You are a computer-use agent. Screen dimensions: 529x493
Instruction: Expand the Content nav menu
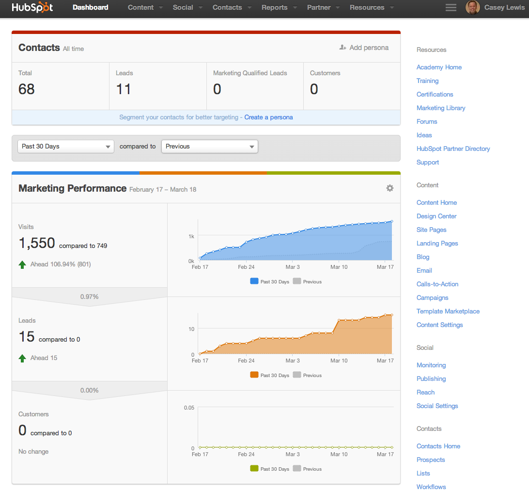pyautogui.click(x=145, y=7)
